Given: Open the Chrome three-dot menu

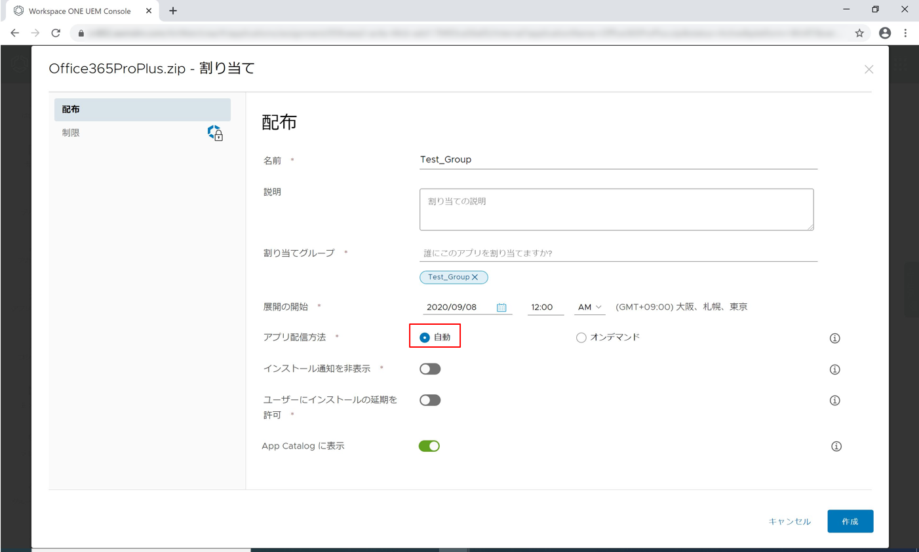Looking at the screenshot, I should (905, 33).
